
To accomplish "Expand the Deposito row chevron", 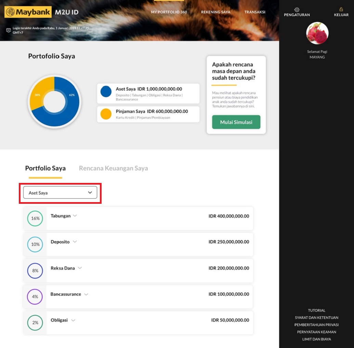I will (x=75, y=242).
